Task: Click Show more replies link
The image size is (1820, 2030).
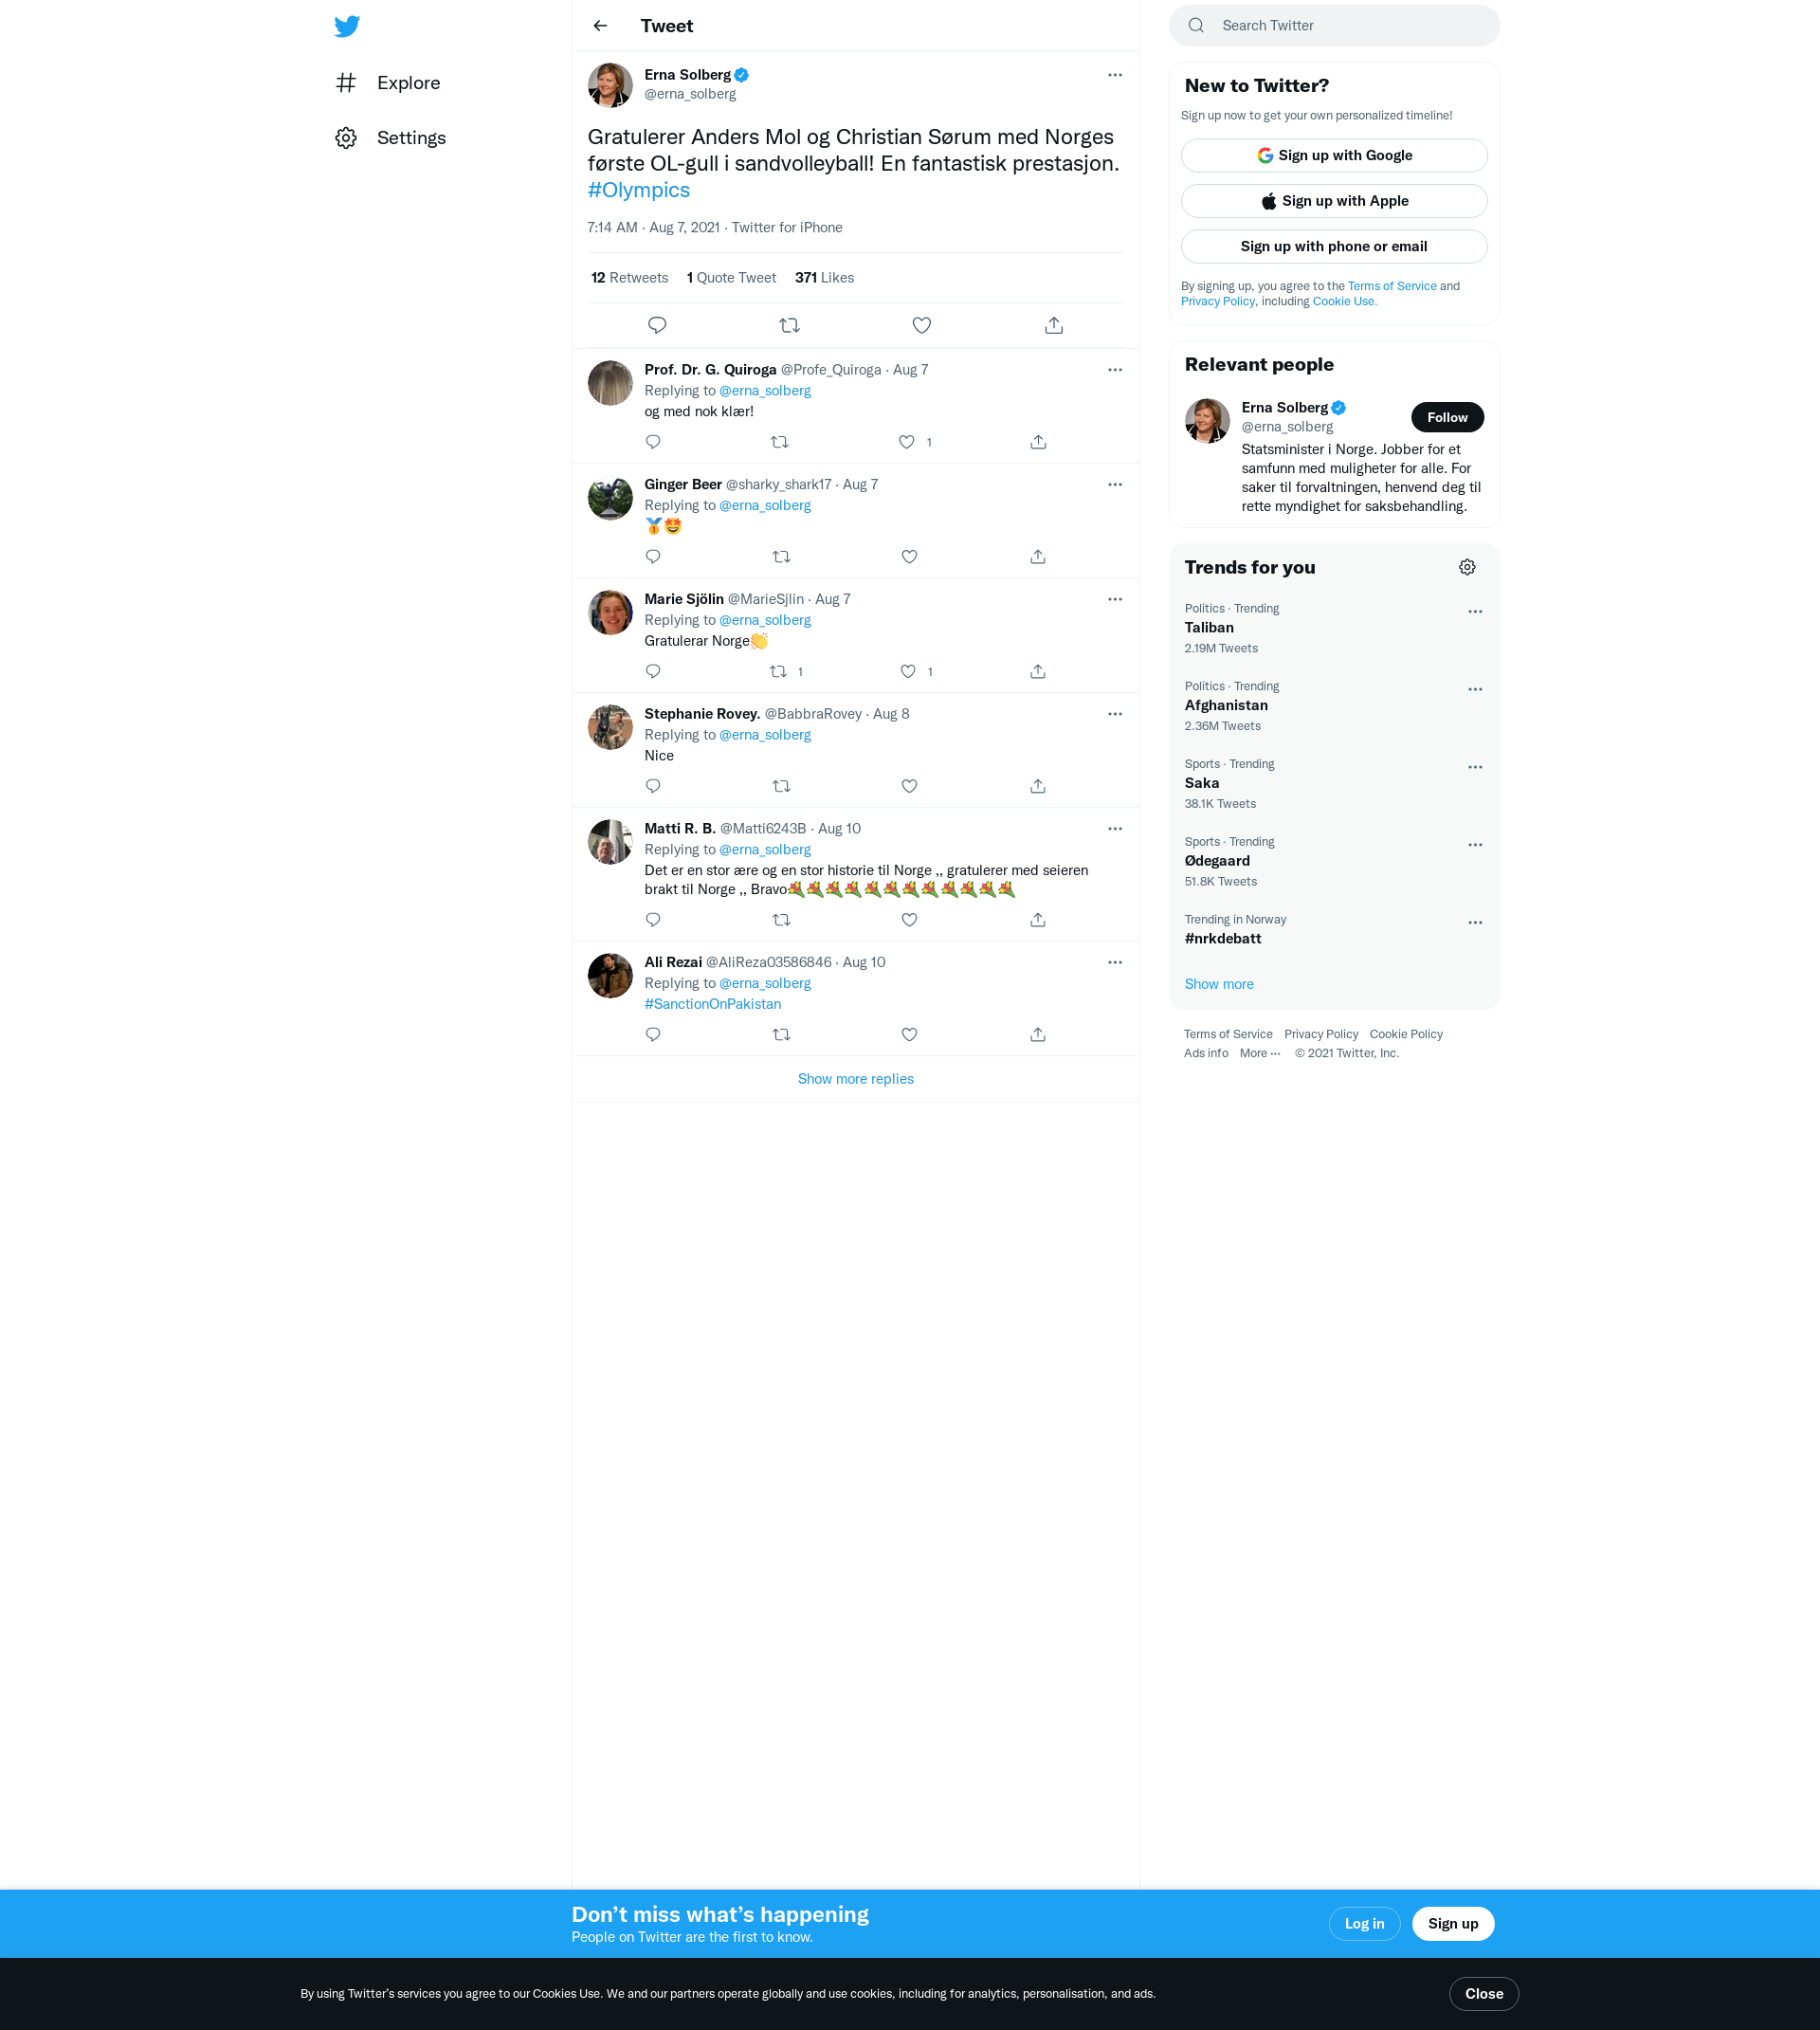Action: pos(855,1079)
